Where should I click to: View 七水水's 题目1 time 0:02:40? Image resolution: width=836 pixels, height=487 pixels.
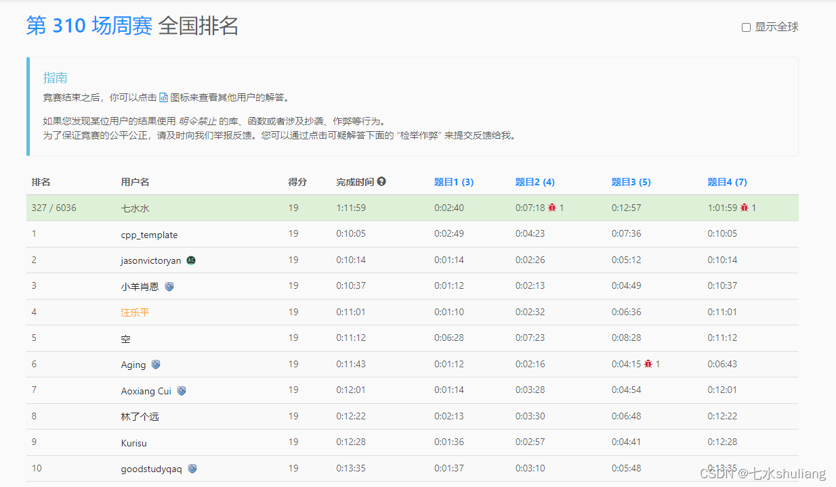click(449, 208)
